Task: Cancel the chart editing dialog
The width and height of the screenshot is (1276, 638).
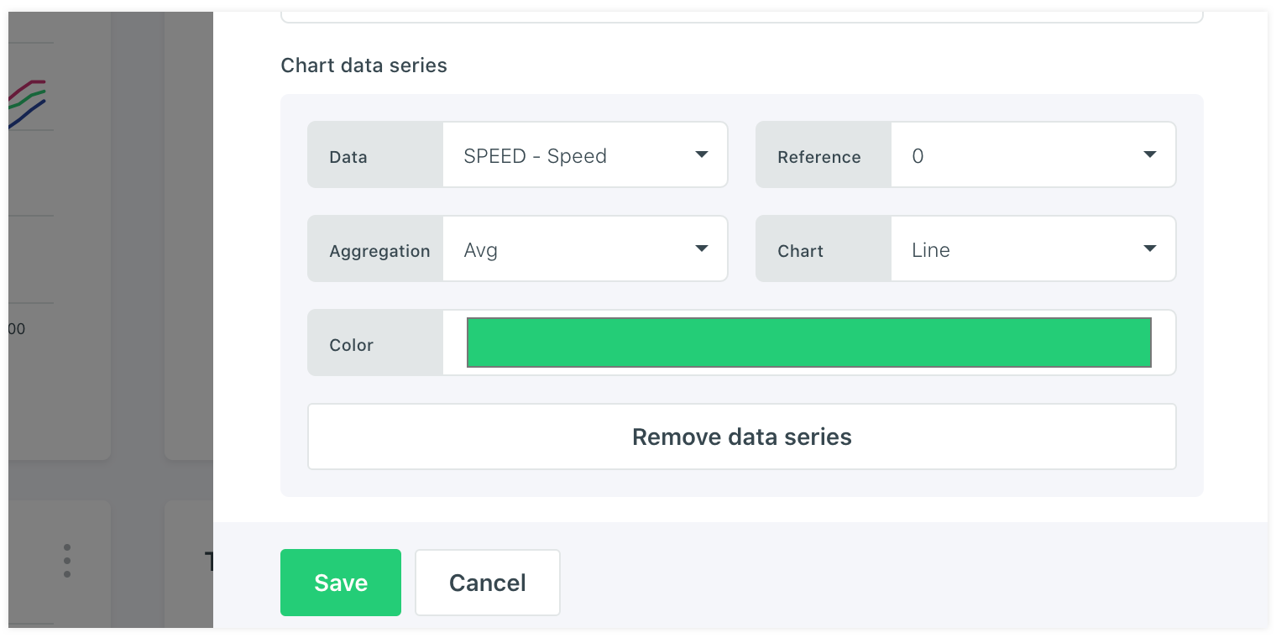Action: click(x=488, y=583)
